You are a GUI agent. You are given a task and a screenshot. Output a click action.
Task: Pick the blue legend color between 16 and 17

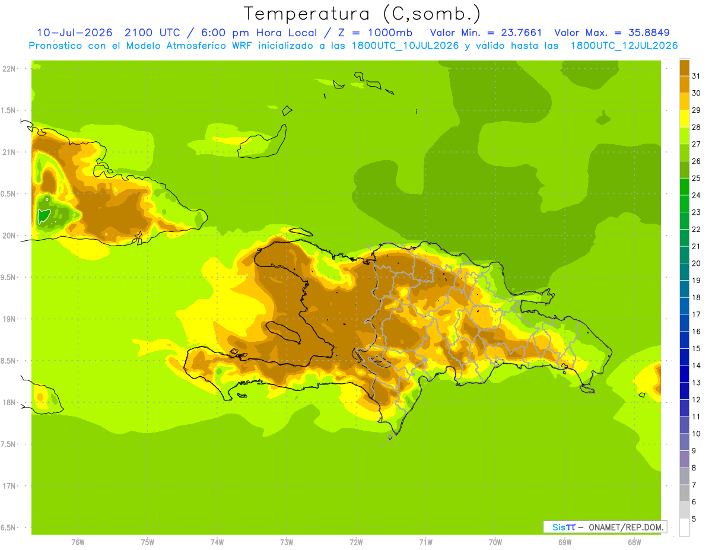coord(684,323)
